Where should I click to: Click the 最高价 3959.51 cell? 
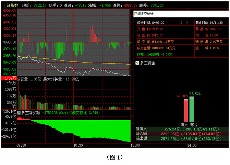click(x=211, y=29)
